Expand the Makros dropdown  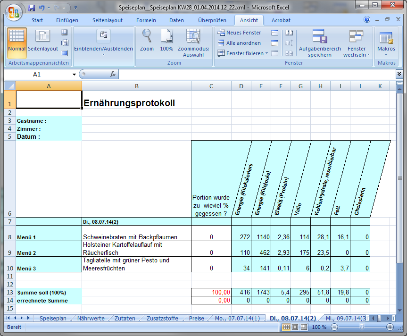(x=386, y=55)
